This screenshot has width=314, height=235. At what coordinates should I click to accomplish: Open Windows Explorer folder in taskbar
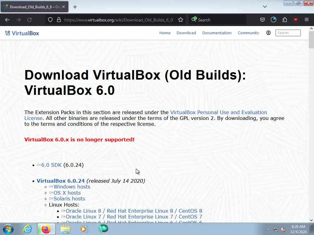pos(65,229)
